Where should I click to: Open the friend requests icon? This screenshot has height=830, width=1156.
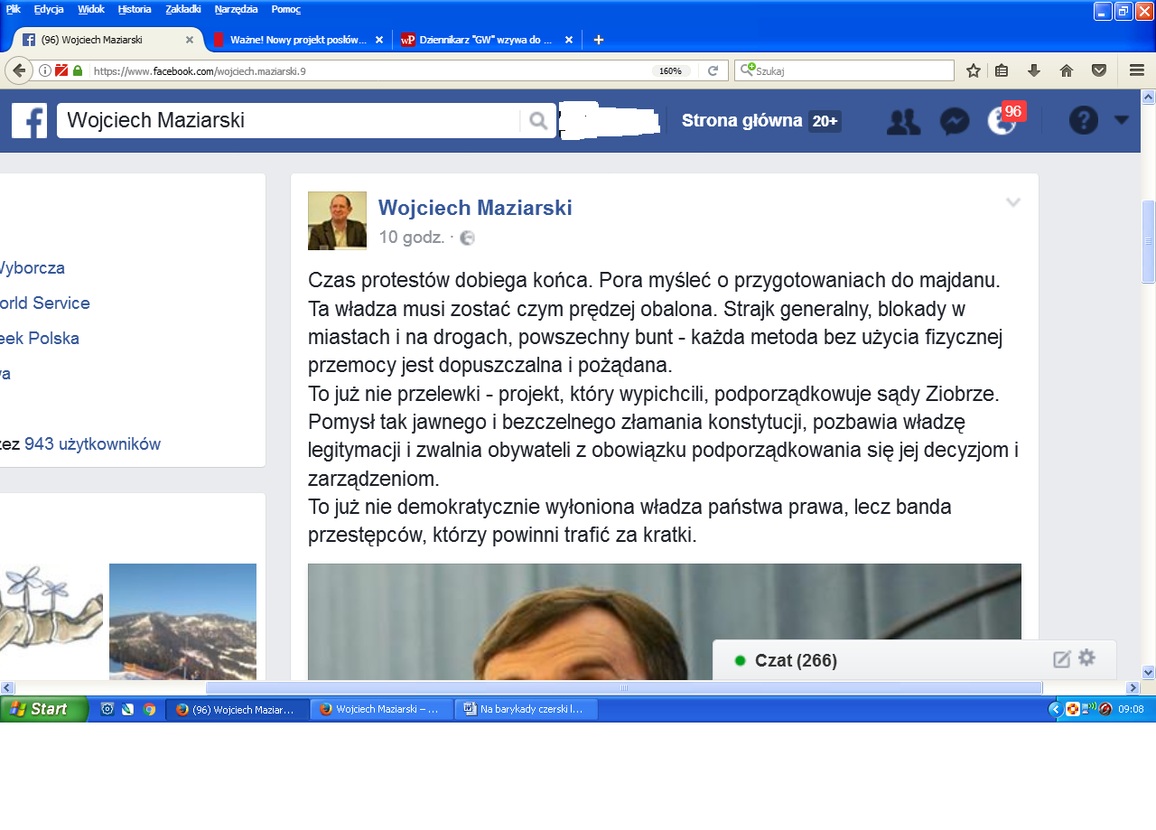(x=903, y=121)
